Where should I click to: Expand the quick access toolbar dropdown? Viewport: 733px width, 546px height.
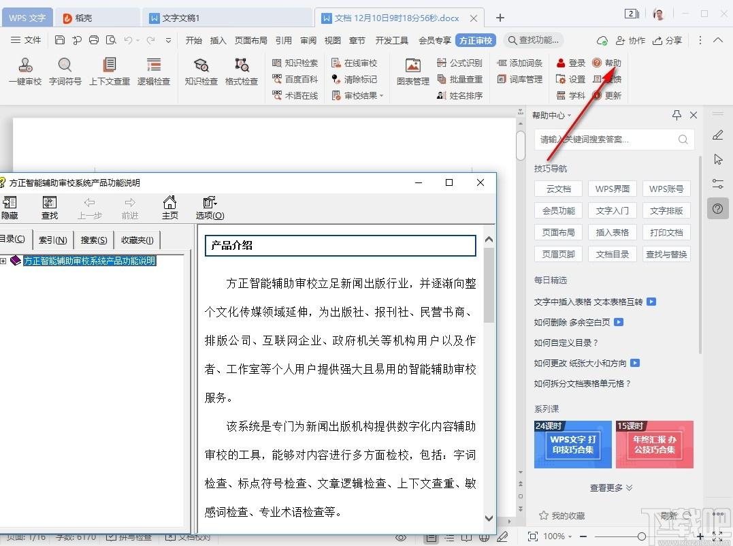tap(168, 41)
